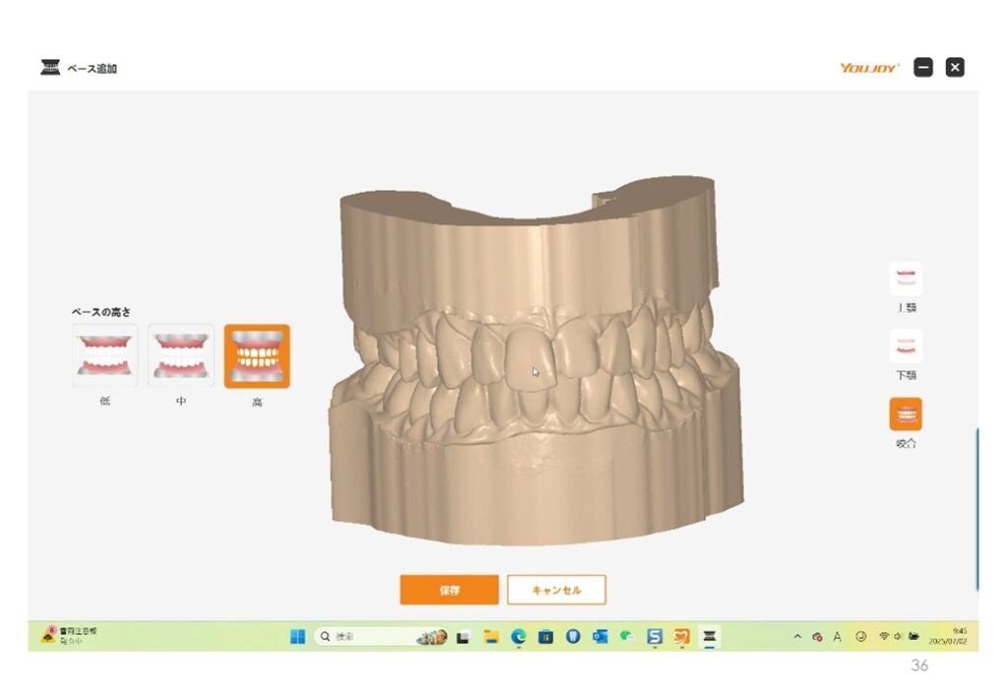Click the ベース追加 app icon in title bar
Image resolution: width=1007 pixels, height=697 pixels.
pos(50,68)
